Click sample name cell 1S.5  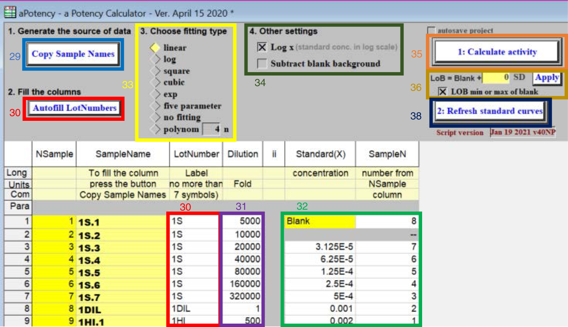point(123,272)
